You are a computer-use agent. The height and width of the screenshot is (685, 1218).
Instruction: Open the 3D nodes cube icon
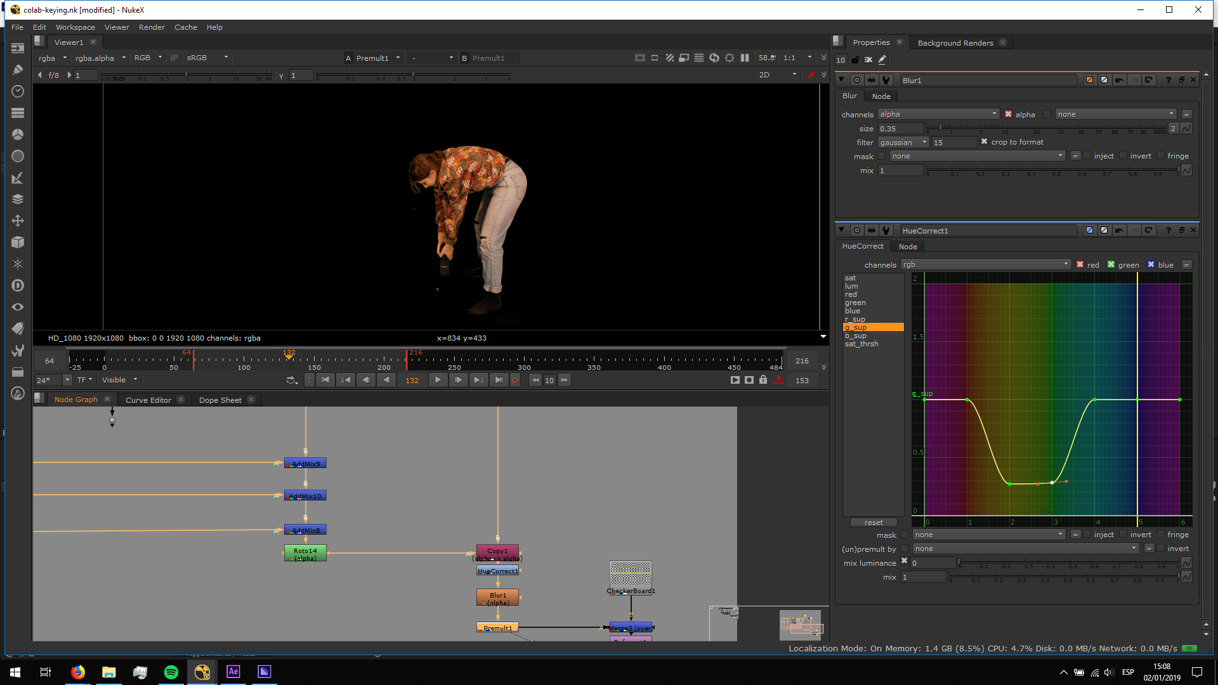coord(18,242)
